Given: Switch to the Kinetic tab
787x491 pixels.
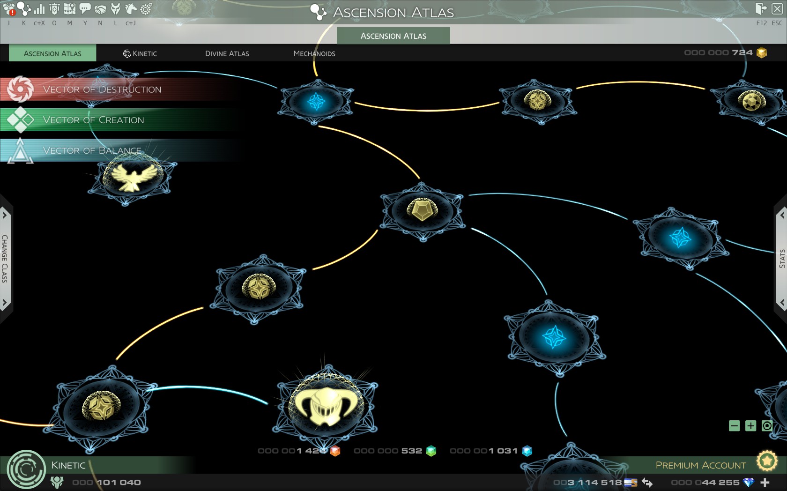Looking at the screenshot, I should pos(140,53).
